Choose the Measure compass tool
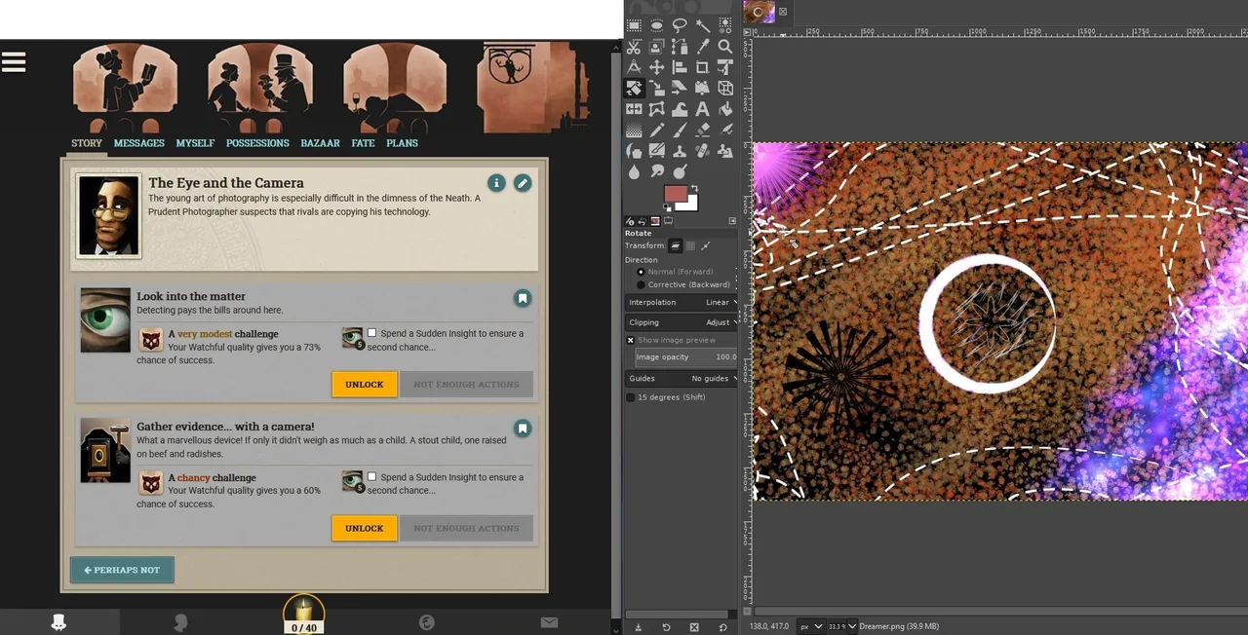Viewport: 1248px width, 635px height. (x=634, y=67)
